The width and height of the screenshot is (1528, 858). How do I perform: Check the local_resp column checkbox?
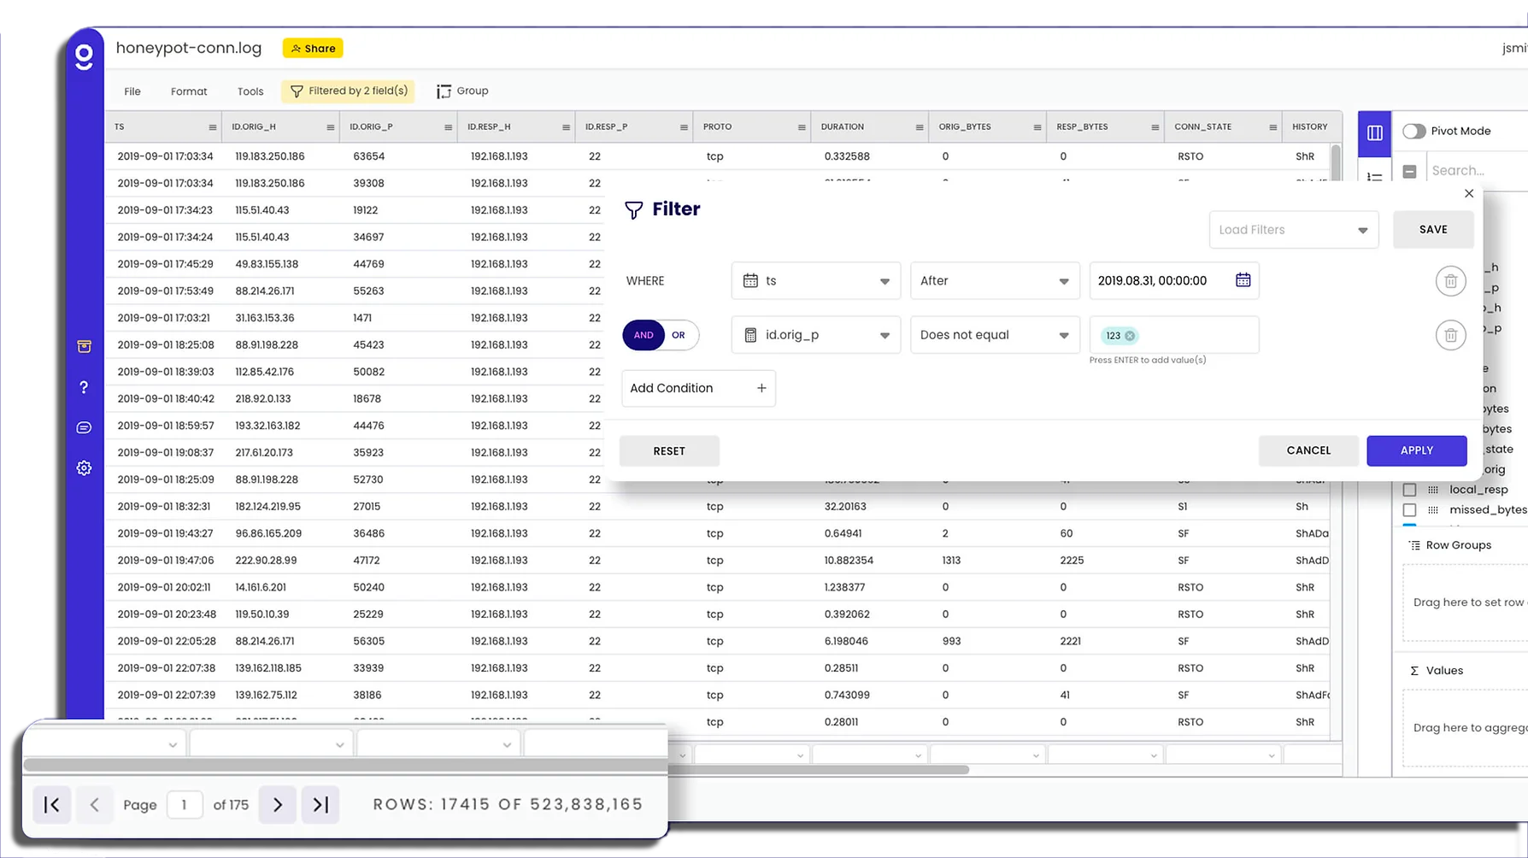(1409, 489)
